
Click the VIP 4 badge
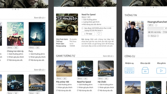pos(151,25)
